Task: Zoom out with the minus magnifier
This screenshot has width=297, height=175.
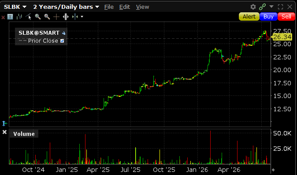Action: pyautogui.click(x=47, y=17)
